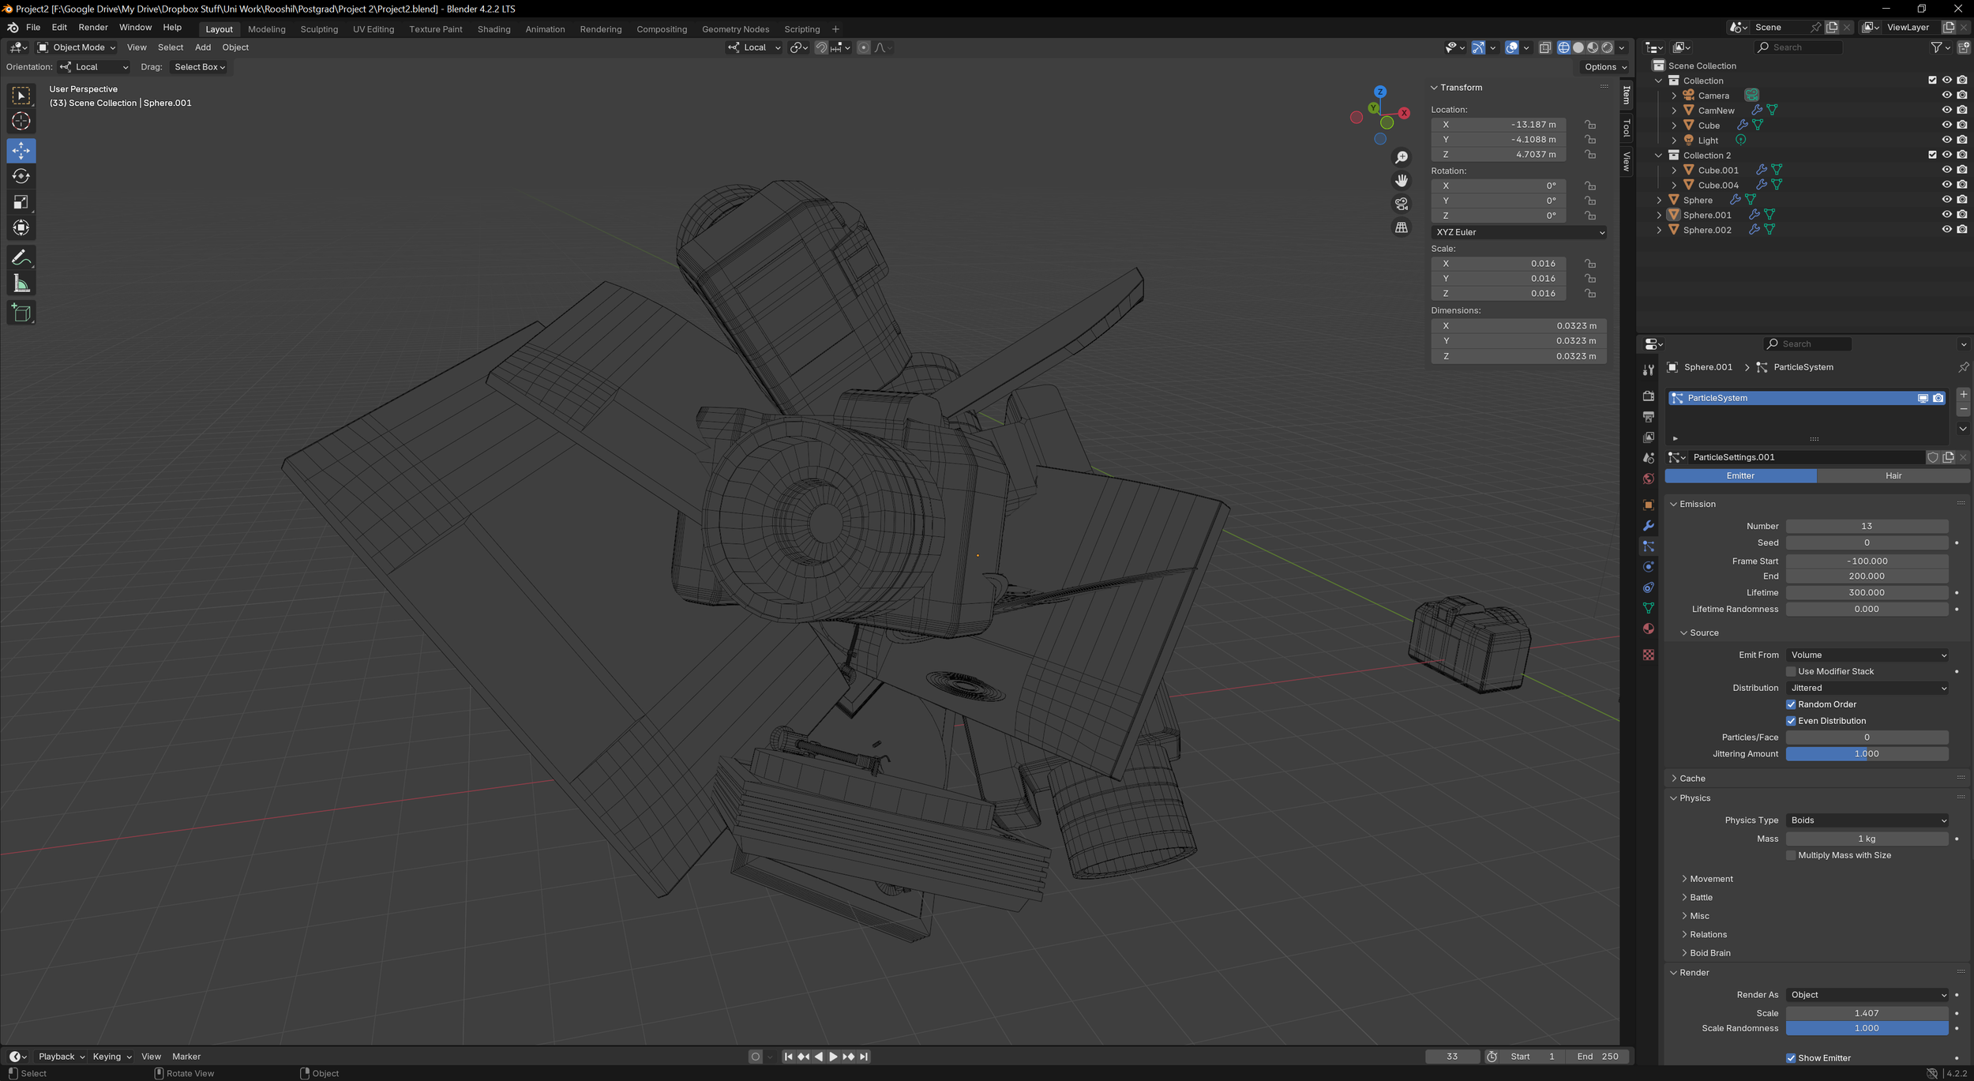Expand the Movement section
Viewport: 1974px width, 1081px height.
pyautogui.click(x=1711, y=878)
